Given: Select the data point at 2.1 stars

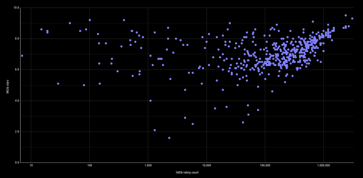Looking at the screenshot, I should (155, 130).
